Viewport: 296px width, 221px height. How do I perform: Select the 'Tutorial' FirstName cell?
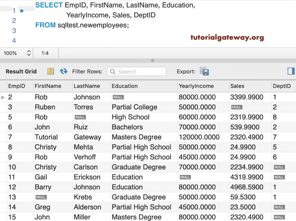pyautogui.click(x=46, y=137)
